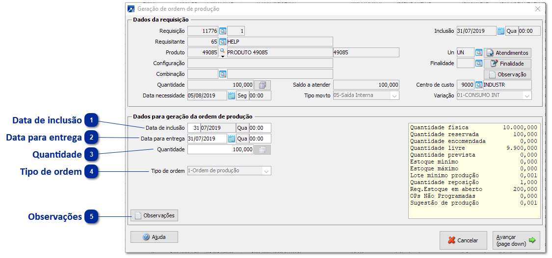The image size is (552, 258).
Task: Click calculator icon beside order Quantidade
Action: 263,150
